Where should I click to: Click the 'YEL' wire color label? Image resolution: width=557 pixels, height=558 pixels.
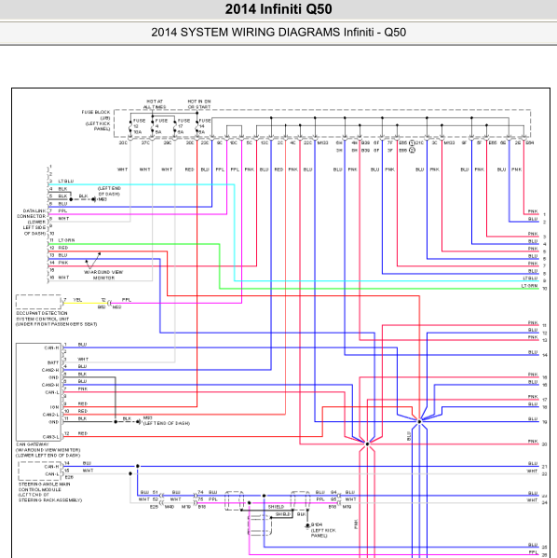(x=77, y=300)
